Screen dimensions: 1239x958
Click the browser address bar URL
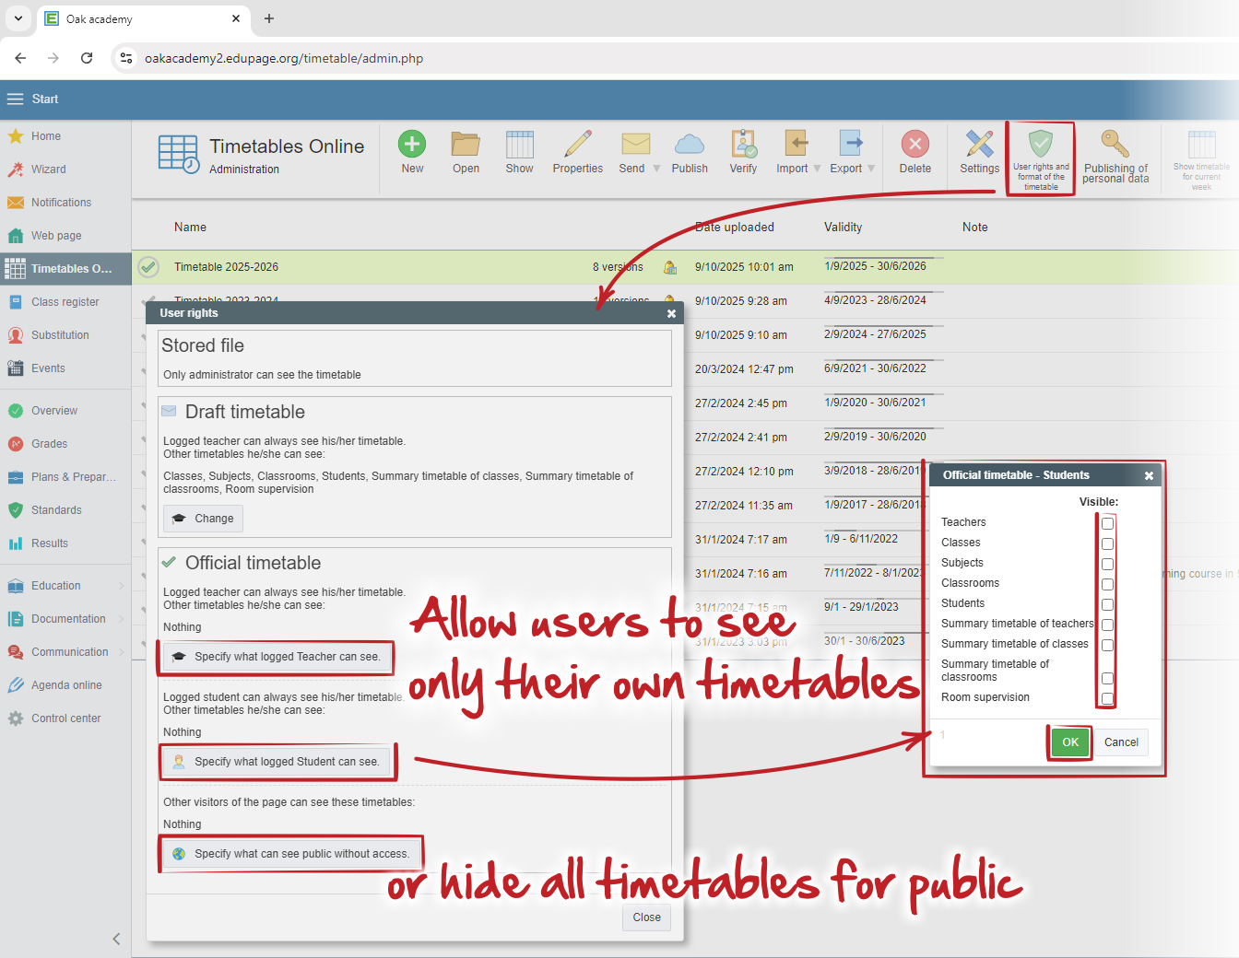click(284, 58)
